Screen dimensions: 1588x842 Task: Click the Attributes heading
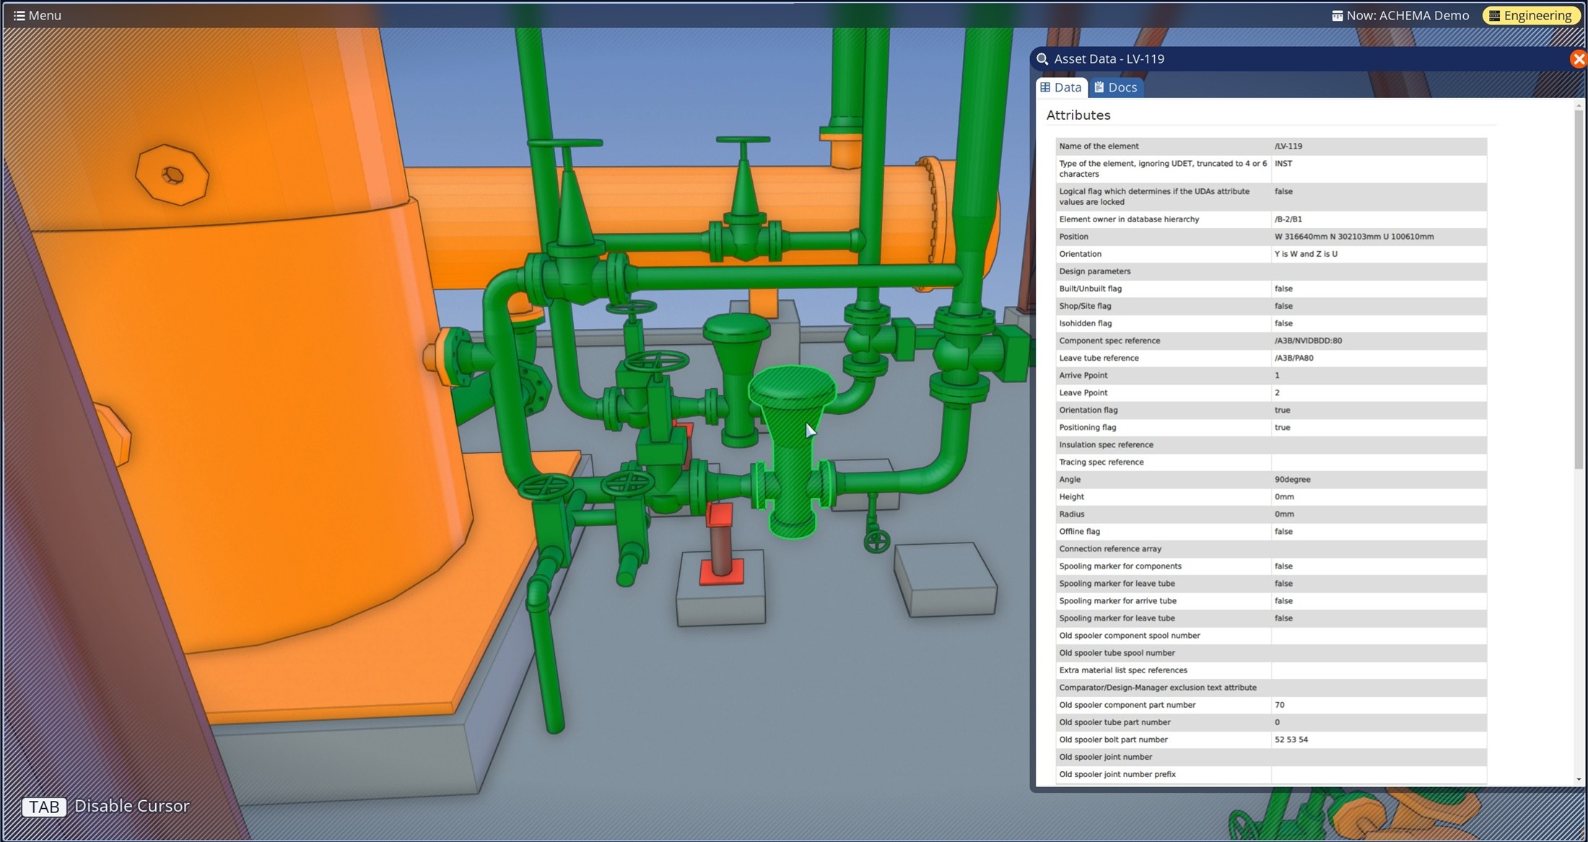[x=1078, y=115]
